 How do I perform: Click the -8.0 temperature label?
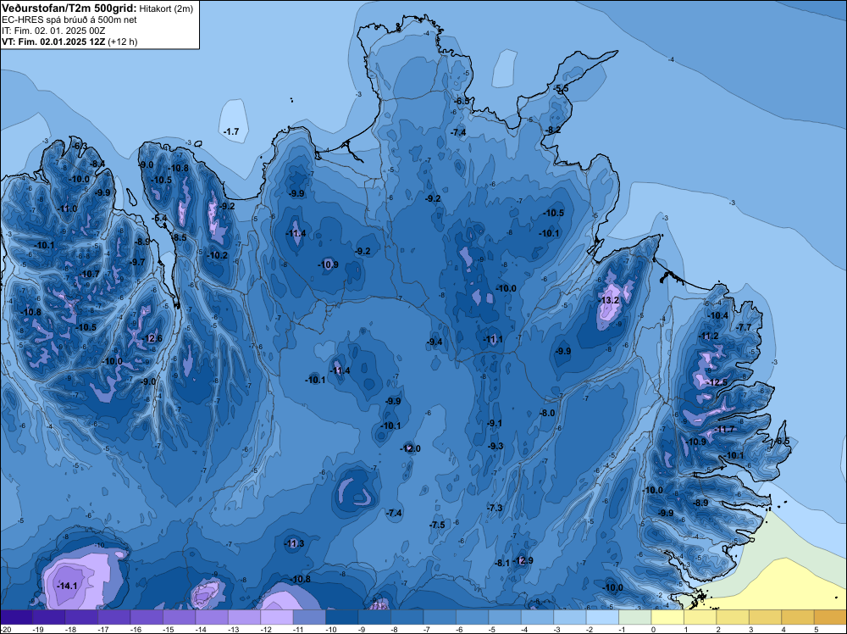tap(548, 414)
